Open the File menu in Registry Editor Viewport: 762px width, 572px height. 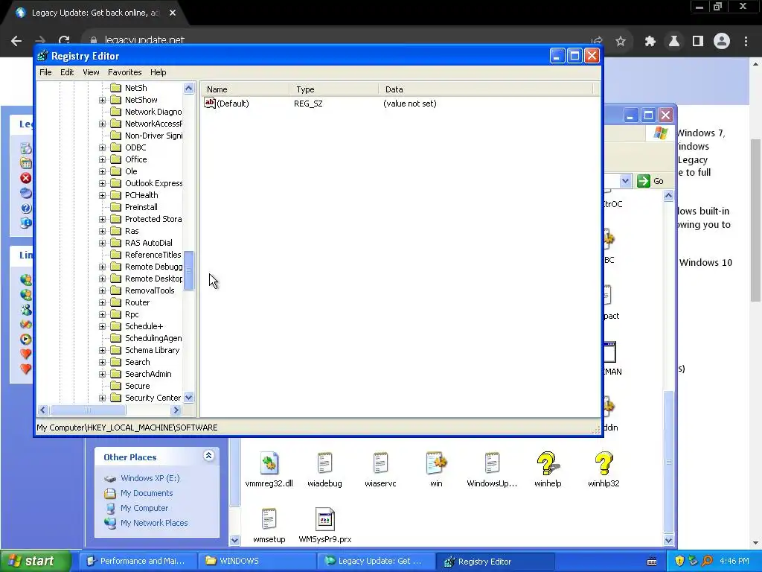(45, 72)
